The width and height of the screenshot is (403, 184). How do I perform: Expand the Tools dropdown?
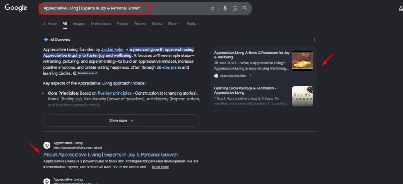[x=193, y=24]
